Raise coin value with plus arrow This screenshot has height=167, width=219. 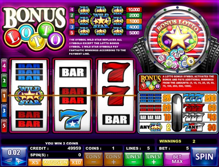coord(19,161)
